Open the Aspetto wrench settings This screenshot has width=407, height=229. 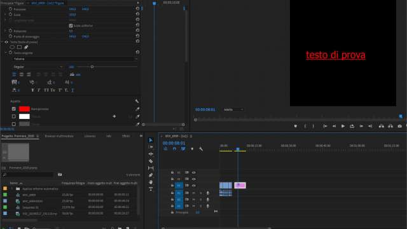tap(137, 101)
